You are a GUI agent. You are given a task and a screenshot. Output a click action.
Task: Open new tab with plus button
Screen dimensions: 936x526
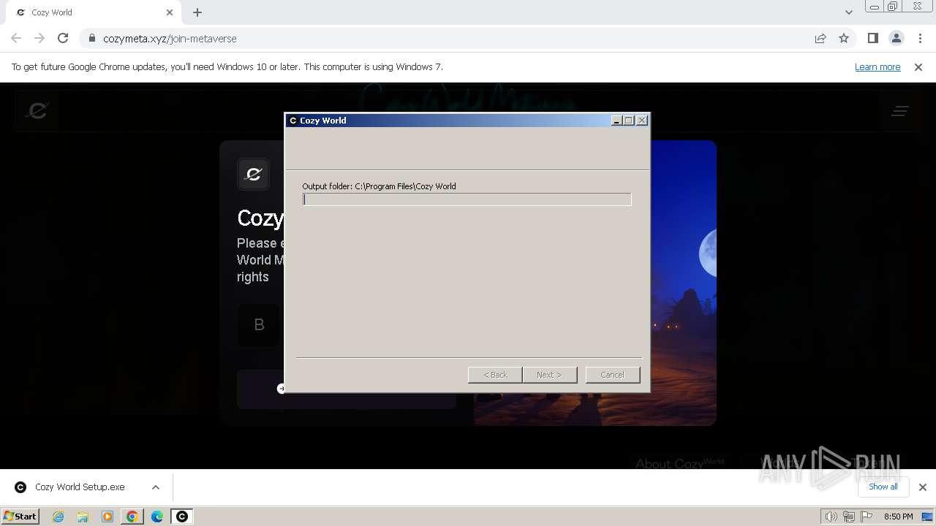tap(197, 12)
